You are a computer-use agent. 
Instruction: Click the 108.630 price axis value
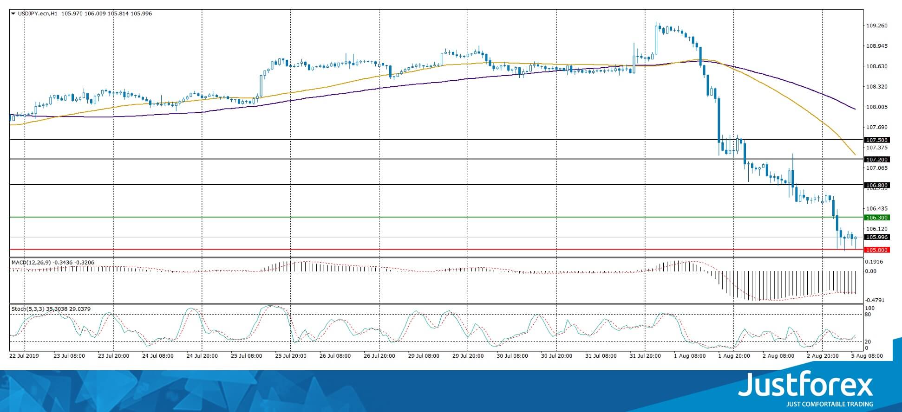pos(877,66)
